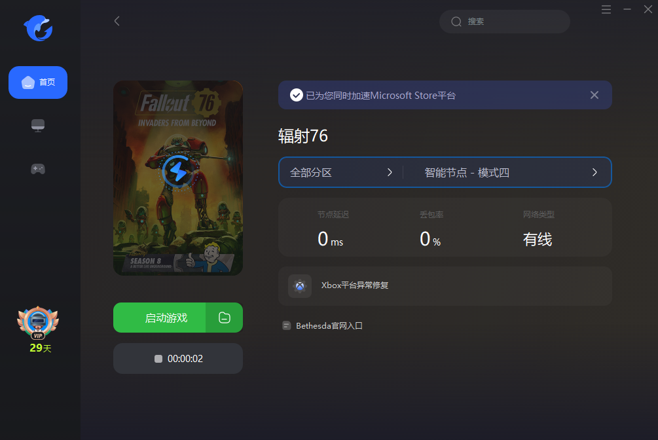This screenshot has height=440, width=658.
Task: Click the folder icon to set game path
Action: click(225, 318)
